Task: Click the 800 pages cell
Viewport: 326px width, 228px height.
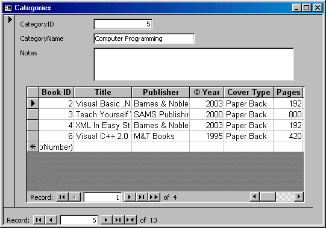Action: click(x=289, y=114)
